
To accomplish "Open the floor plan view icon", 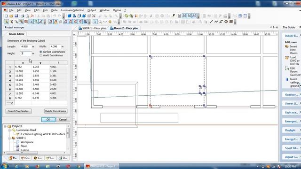I will click(74, 16).
